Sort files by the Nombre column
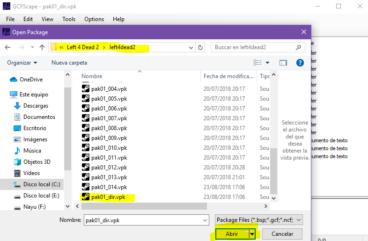 tap(92, 76)
